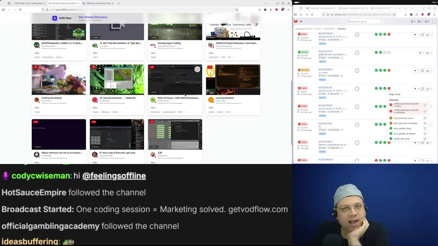The height and width of the screenshot is (246, 438).
Task: Retry the test_launcher_linux job
Action: point(425,118)
